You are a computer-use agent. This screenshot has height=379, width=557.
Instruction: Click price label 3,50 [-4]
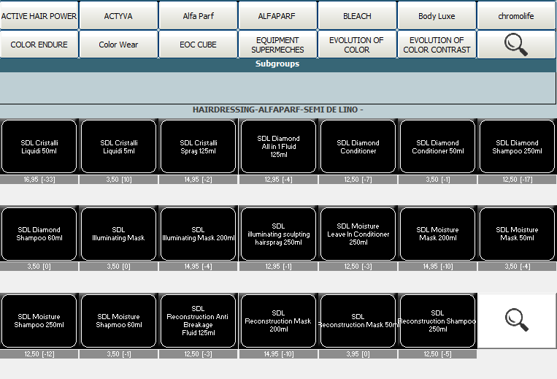click(x=517, y=267)
